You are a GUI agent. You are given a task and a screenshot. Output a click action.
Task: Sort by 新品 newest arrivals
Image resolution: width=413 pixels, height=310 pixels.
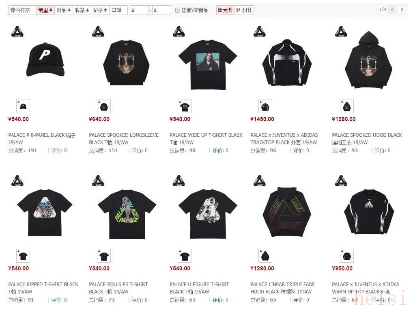pyautogui.click(x=63, y=10)
